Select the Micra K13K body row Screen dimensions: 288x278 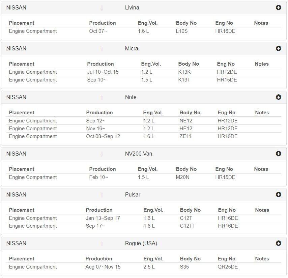144,72
